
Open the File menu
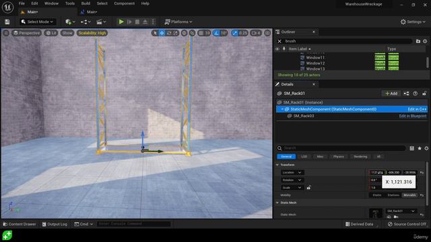[22, 3]
